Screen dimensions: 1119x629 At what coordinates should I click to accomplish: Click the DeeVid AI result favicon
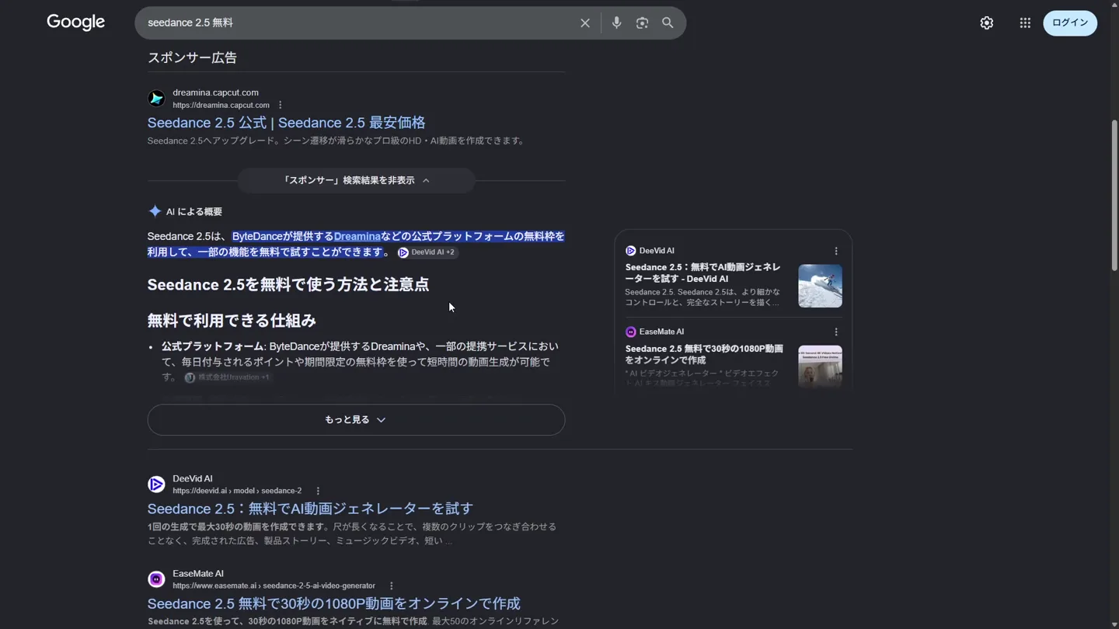coord(156,485)
